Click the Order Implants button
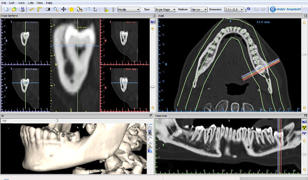This screenshot has width=308, height=180. point(286,9)
